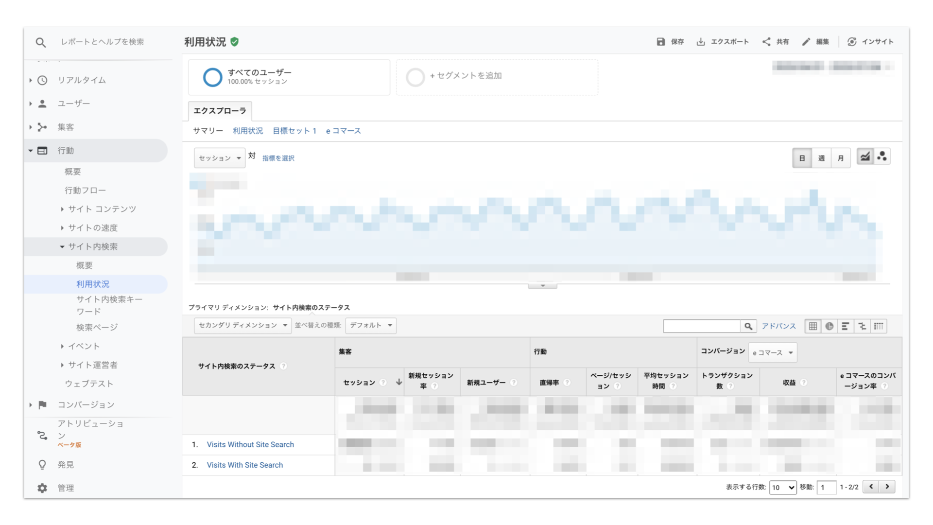Open the e コマース conversion dropdown
Image resolution: width=933 pixels, height=525 pixels.
click(773, 352)
